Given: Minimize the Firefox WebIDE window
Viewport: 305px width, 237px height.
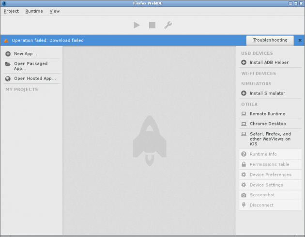Looking at the screenshot, I should pyautogui.click(x=290, y=3).
